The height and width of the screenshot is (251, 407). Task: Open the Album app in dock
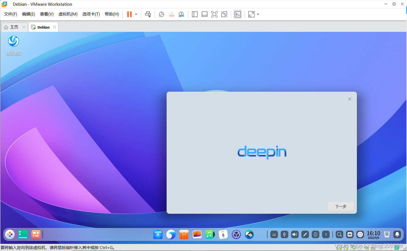pos(197,234)
